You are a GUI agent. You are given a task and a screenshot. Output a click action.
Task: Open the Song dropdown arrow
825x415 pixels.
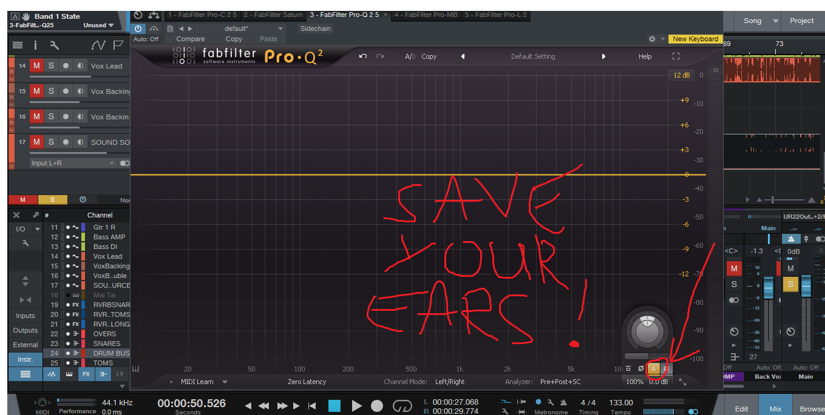tap(776, 21)
